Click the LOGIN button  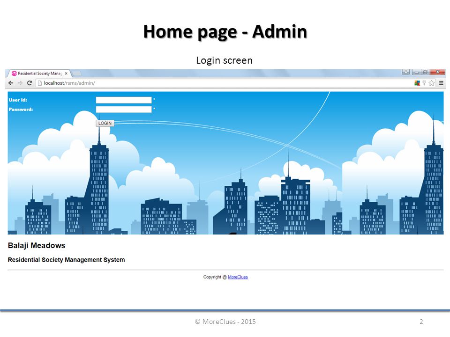[x=105, y=123]
